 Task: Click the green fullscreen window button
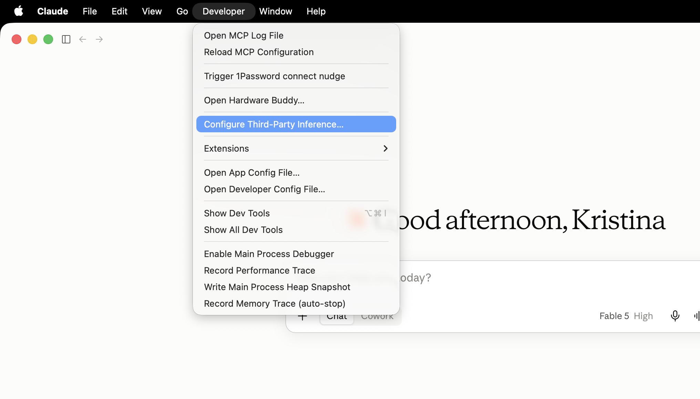click(x=48, y=39)
